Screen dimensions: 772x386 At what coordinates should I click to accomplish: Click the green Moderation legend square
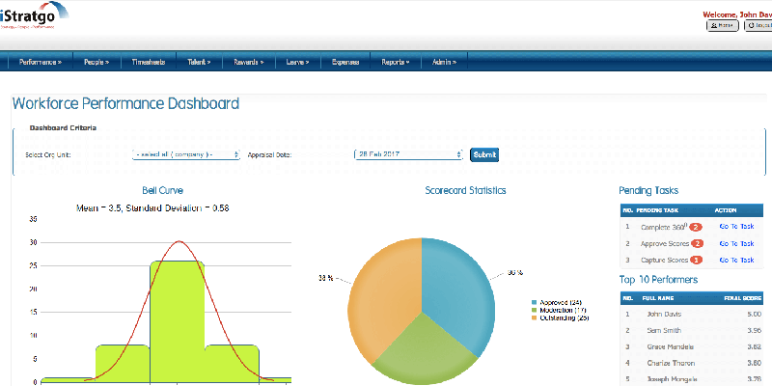(x=533, y=310)
